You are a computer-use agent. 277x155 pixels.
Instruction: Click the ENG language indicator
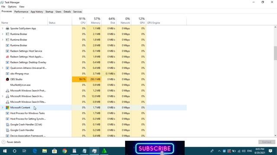(250, 151)
